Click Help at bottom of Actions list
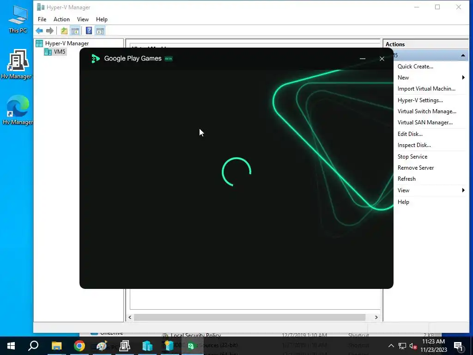The height and width of the screenshot is (355, 473). [x=403, y=202]
